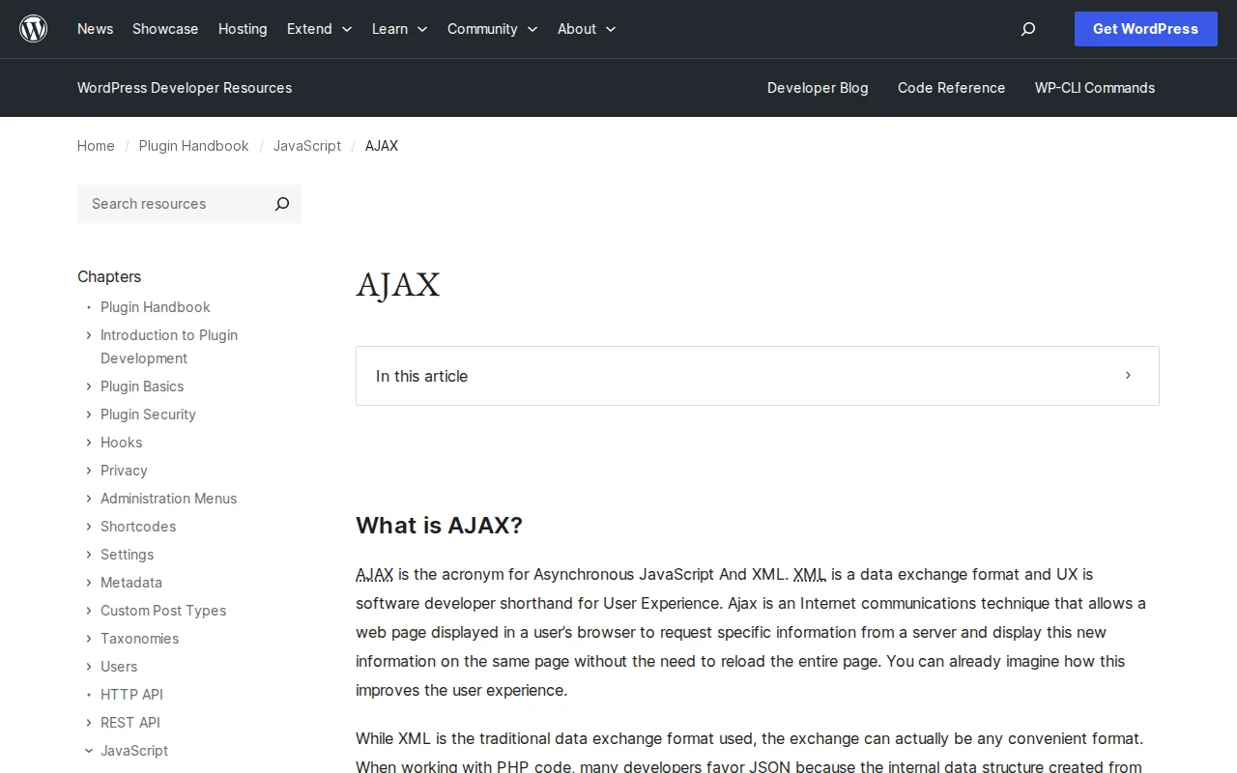The height and width of the screenshot is (773, 1237).
Task: Select the Custom Post Types chapter
Action: tap(163, 611)
